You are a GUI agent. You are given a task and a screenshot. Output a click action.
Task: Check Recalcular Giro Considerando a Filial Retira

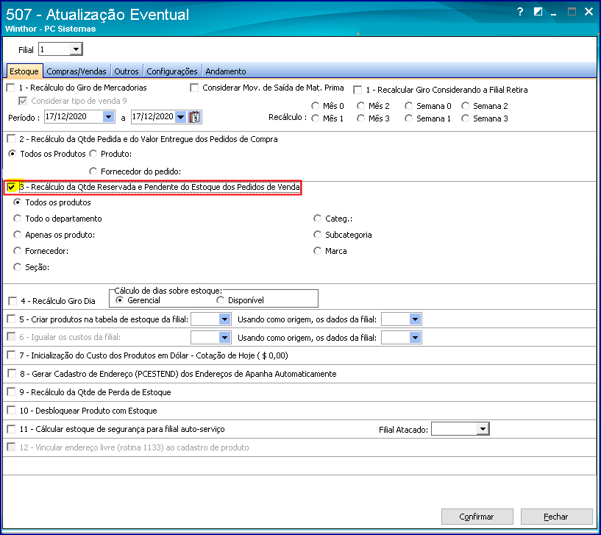coord(358,90)
